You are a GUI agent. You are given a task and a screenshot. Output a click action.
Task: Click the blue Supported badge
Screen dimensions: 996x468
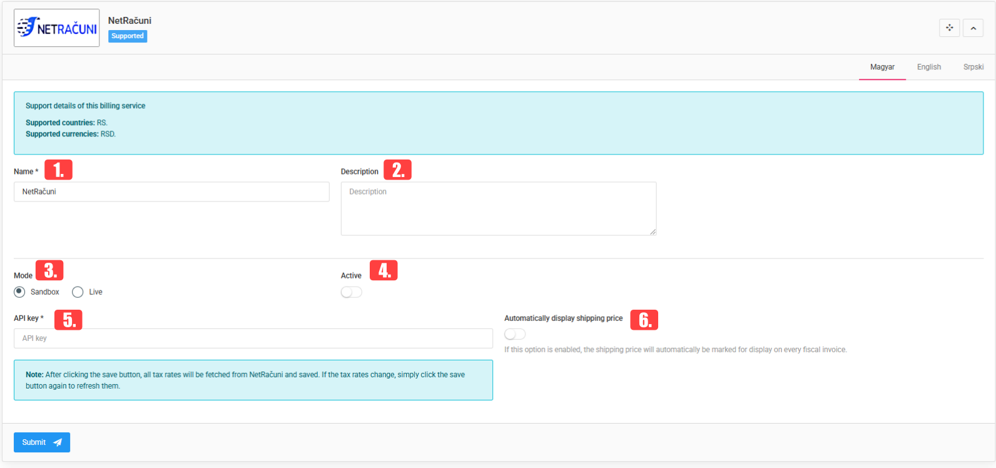coord(128,36)
